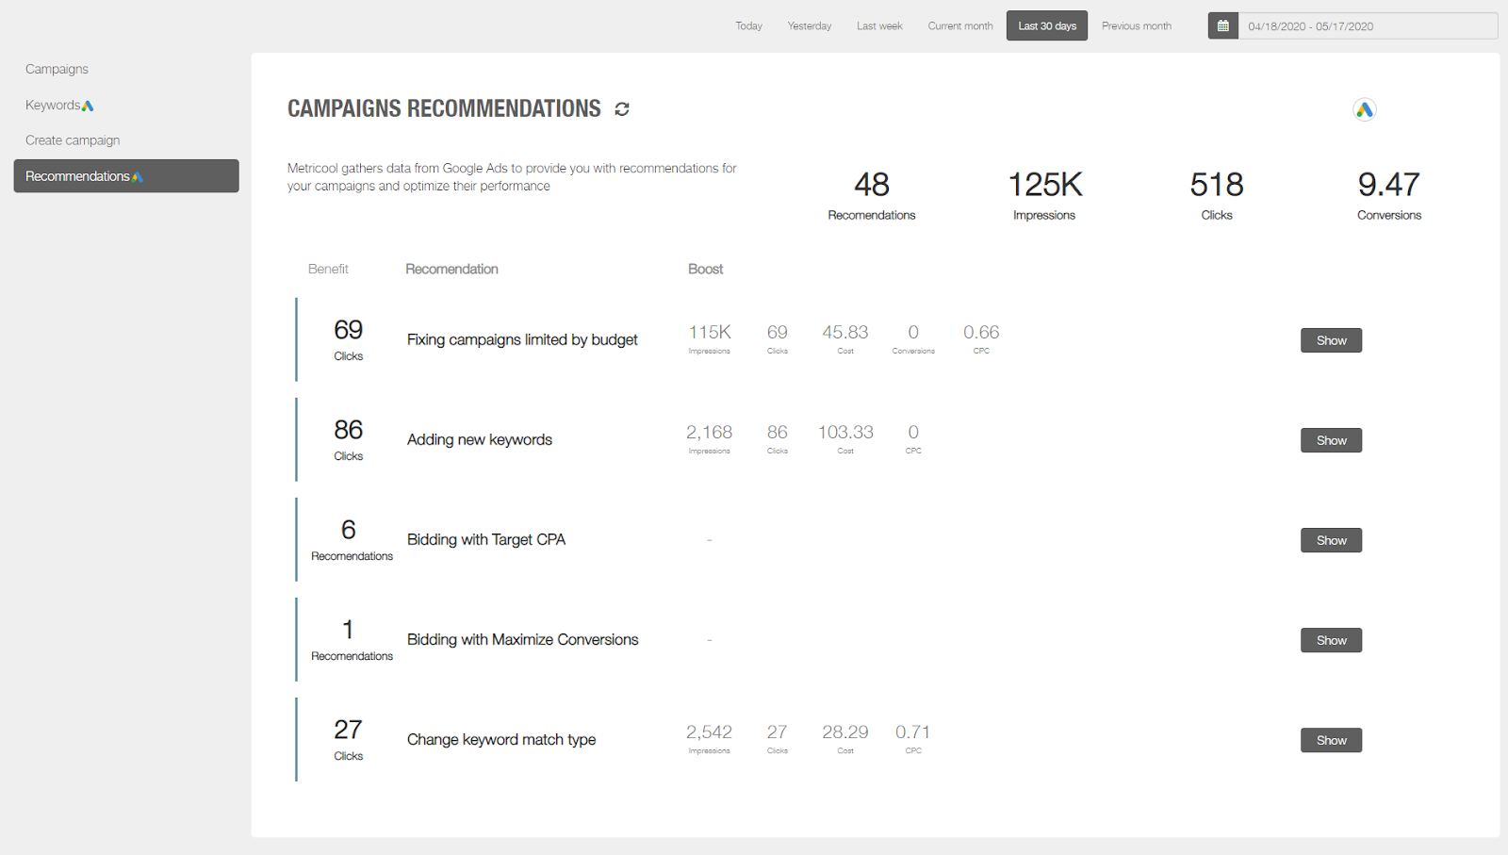Show Bidding with Maximize Conversions details

point(1331,640)
